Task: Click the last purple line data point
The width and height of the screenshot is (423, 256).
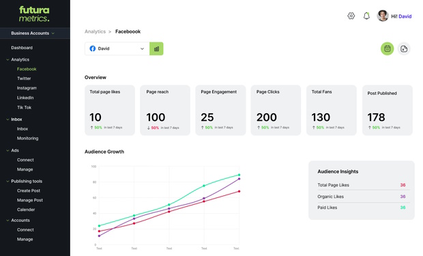Action: (x=239, y=179)
